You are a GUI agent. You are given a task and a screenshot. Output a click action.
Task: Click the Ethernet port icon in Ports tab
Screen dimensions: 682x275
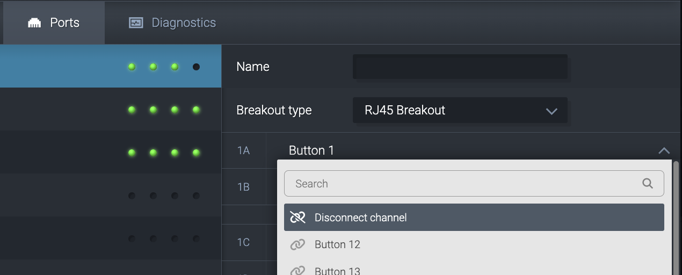point(34,23)
